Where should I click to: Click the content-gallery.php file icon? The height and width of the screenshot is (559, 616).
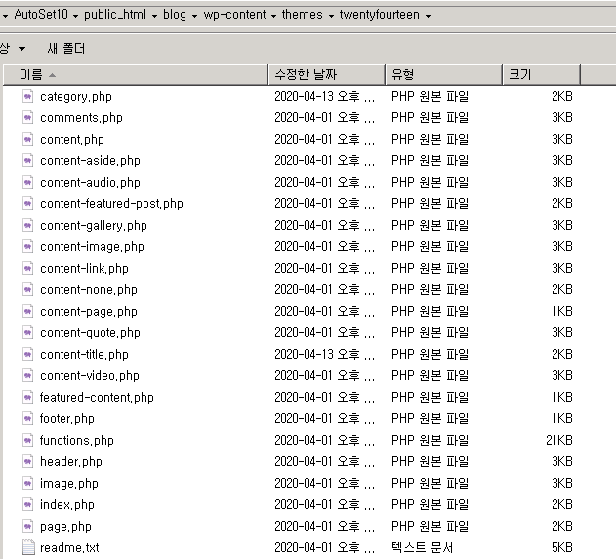tap(28, 226)
